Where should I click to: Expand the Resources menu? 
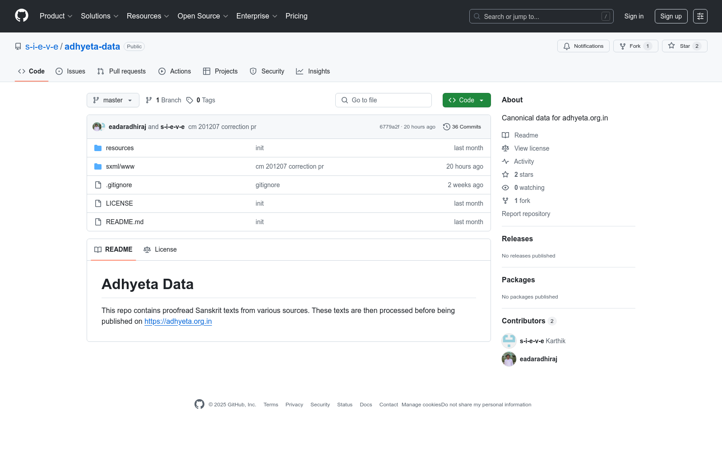148,16
